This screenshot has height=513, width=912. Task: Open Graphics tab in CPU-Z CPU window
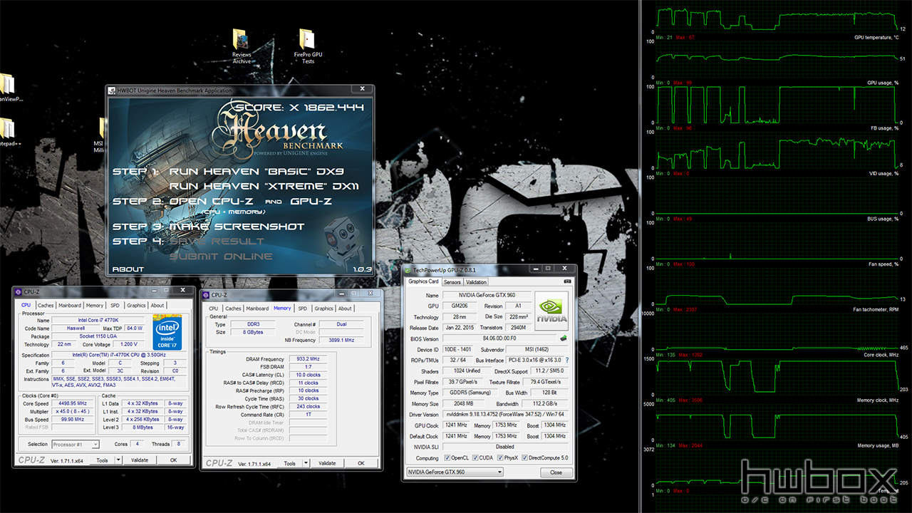click(136, 305)
